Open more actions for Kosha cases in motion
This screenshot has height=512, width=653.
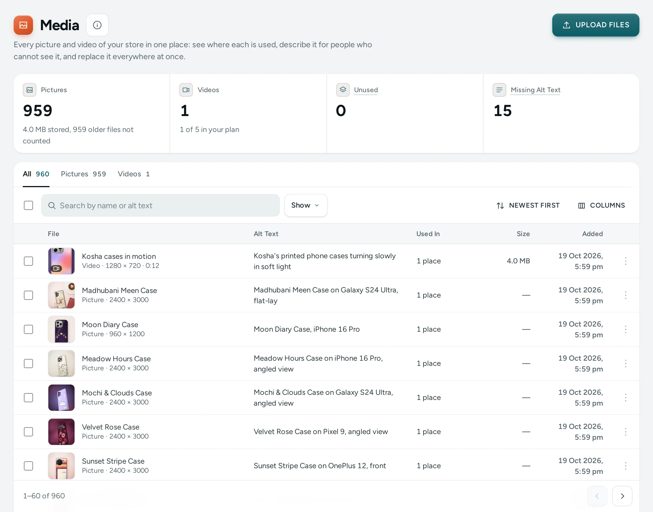pos(625,261)
